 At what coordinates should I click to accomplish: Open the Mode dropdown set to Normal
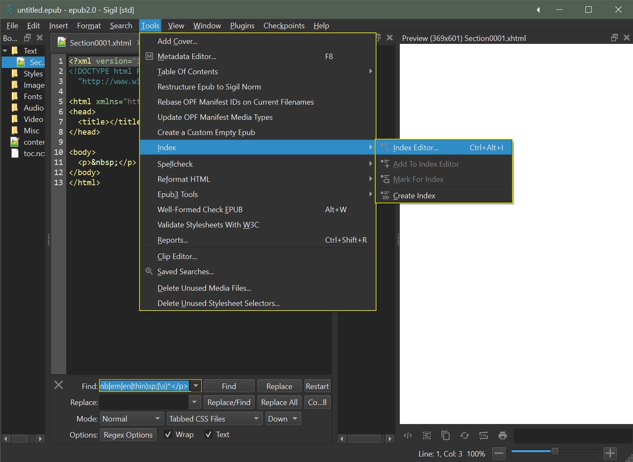[132, 419]
